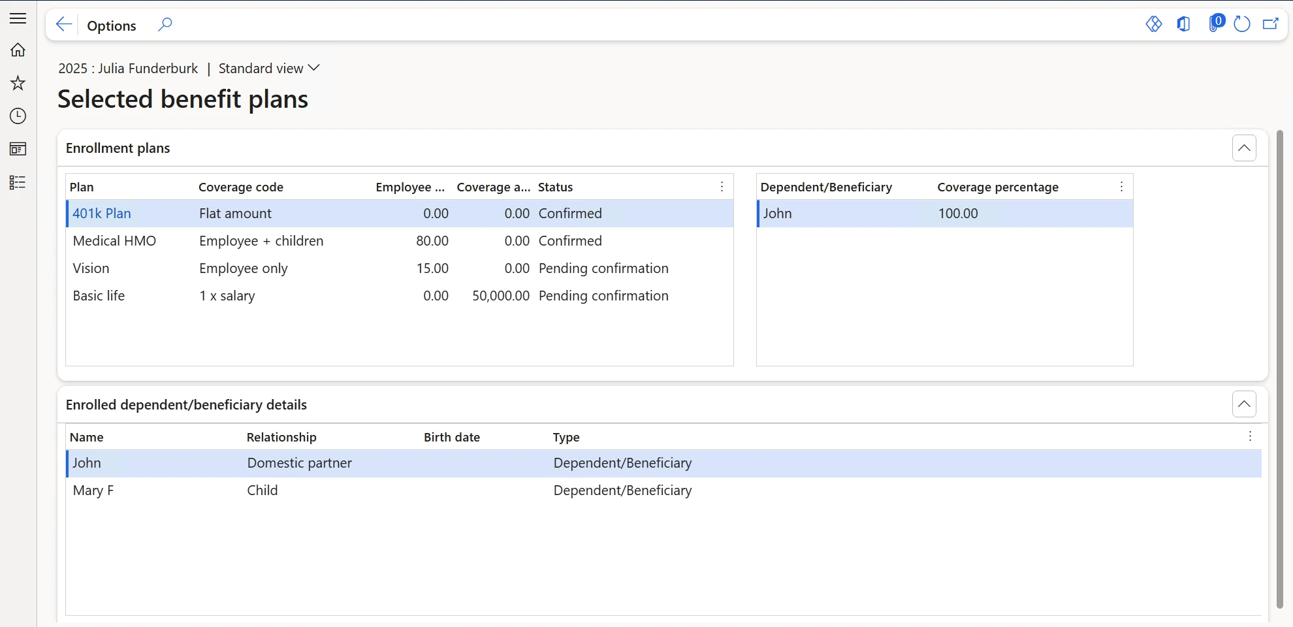Select the Mary F dependent row

[x=92, y=490]
